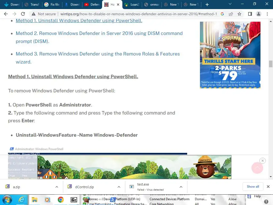Launch Internet Explorer from taskbar
Screen dimensions: 273x205
21,200
